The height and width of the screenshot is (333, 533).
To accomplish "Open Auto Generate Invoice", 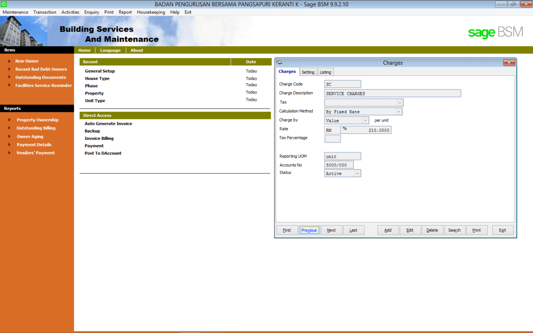I will (108, 124).
